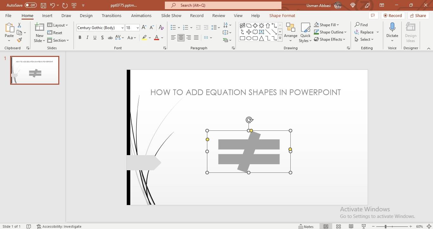Open Change Case Aa dropdown

coord(132,38)
